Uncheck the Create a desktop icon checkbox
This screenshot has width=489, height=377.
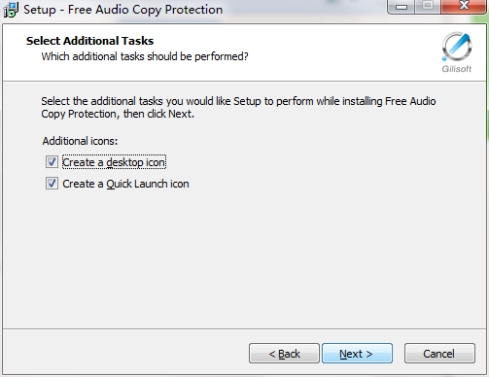point(52,162)
